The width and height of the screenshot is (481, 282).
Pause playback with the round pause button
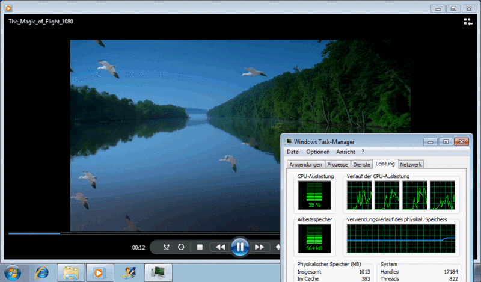pyautogui.click(x=240, y=247)
